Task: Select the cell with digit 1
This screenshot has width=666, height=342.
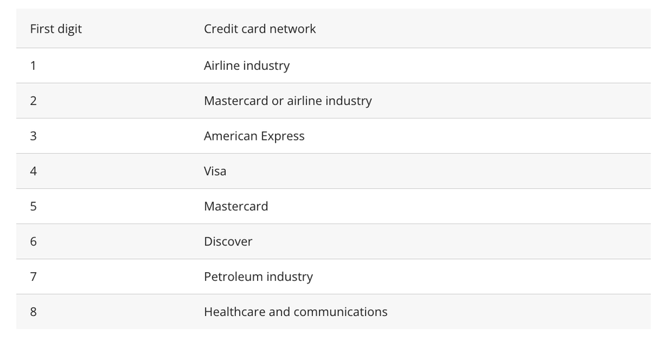Action: (33, 66)
